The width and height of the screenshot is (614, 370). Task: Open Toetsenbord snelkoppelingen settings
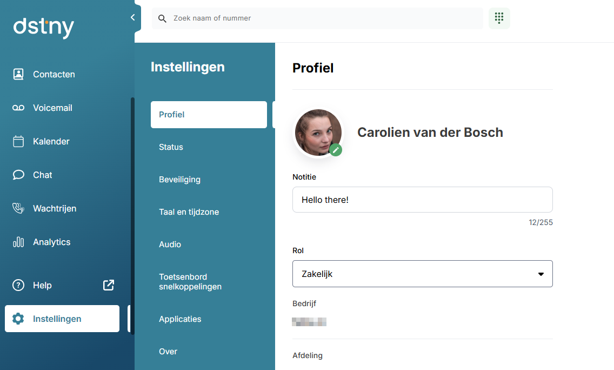click(190, 281)
